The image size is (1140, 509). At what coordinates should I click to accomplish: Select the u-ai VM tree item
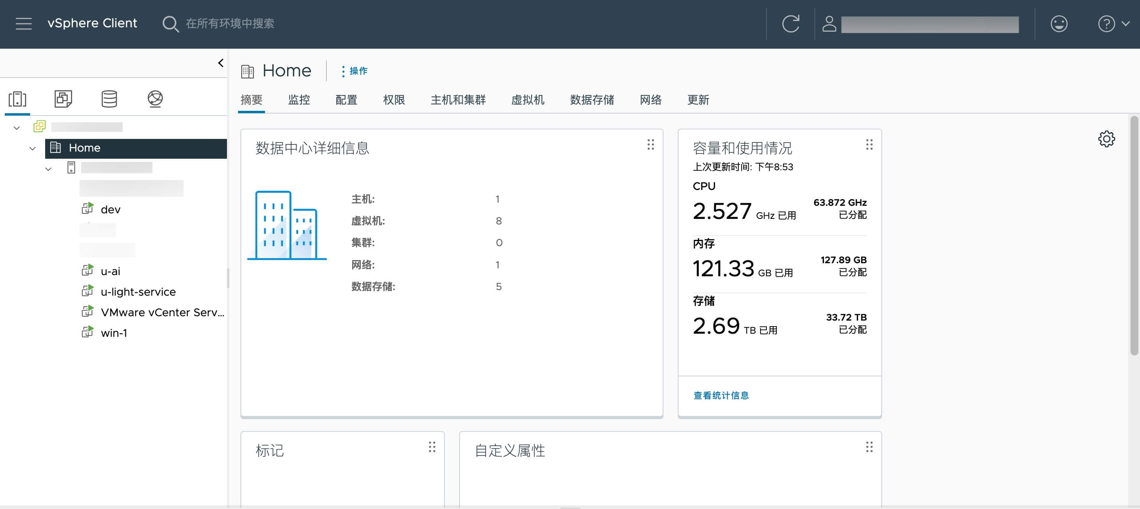point(110,271)
